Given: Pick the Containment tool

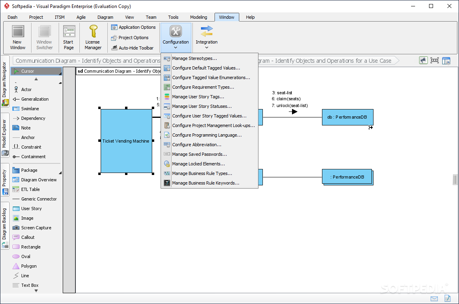Looking at the screenshot, I should (36, 157).
